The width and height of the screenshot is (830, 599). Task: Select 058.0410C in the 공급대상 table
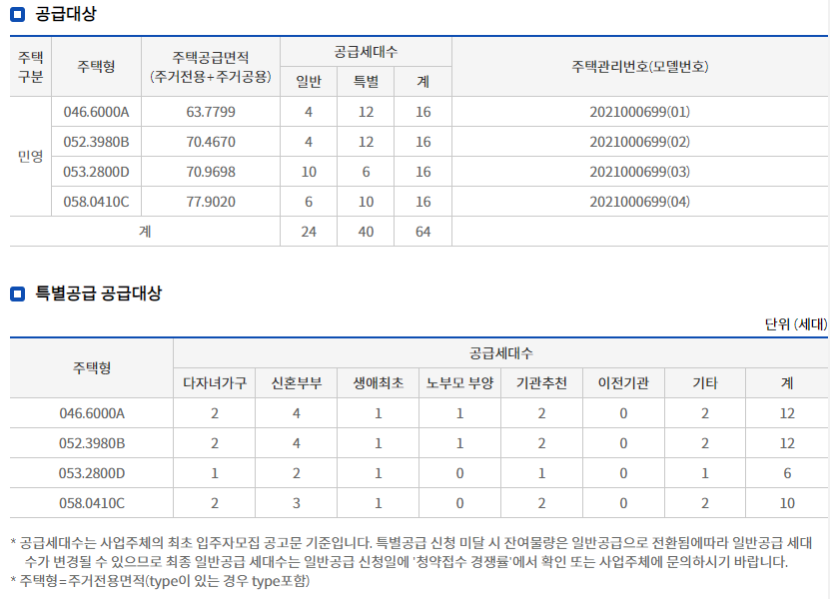(96, 202)
